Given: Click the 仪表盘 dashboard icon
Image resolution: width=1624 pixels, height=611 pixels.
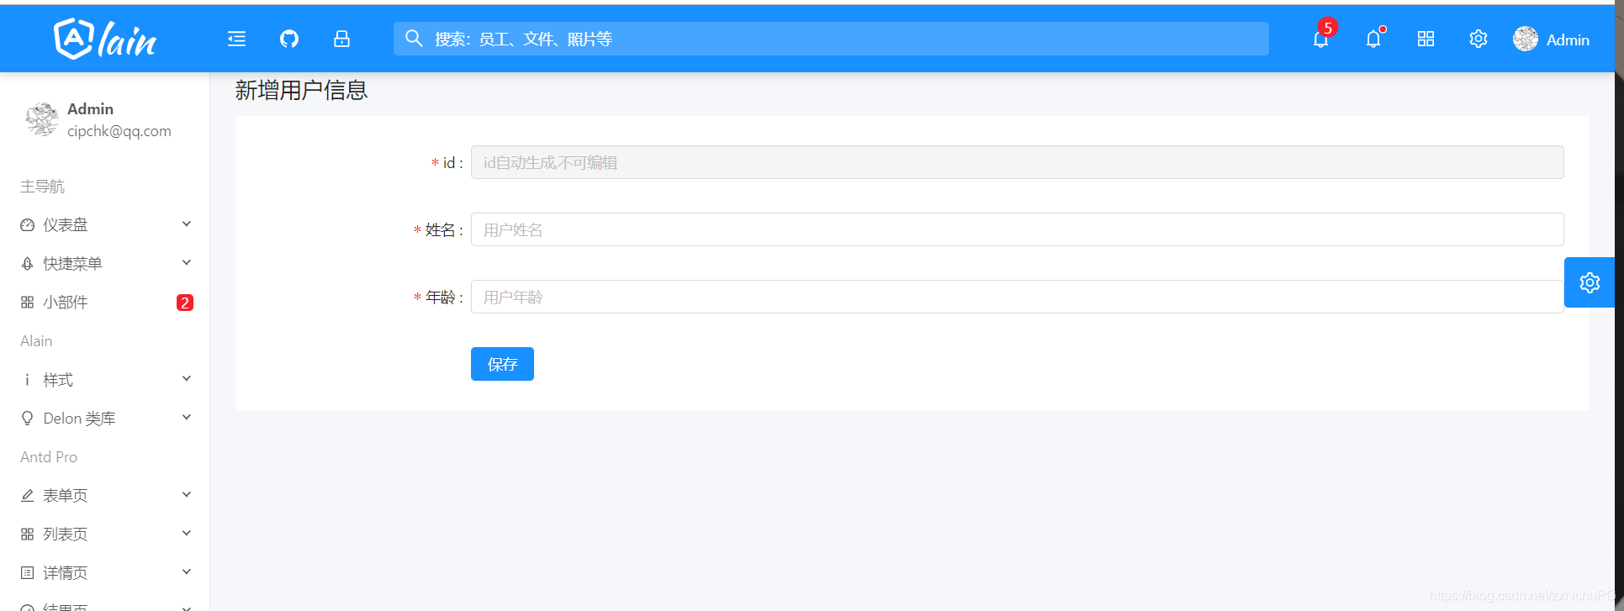Looking at the screenshot, I should (x=28, y=225).
